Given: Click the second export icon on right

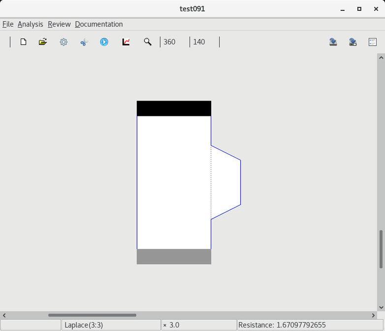Looking at the screenshot, I should click(x=353, y=42).
